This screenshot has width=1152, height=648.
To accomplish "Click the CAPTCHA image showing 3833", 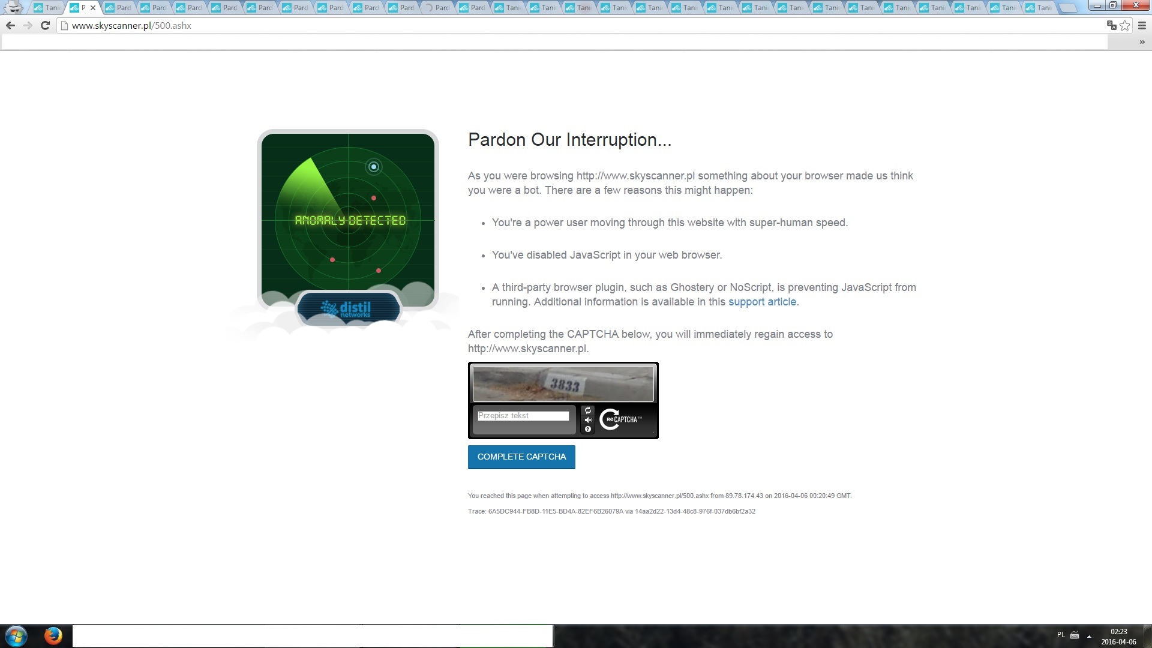I will [563, 384].
